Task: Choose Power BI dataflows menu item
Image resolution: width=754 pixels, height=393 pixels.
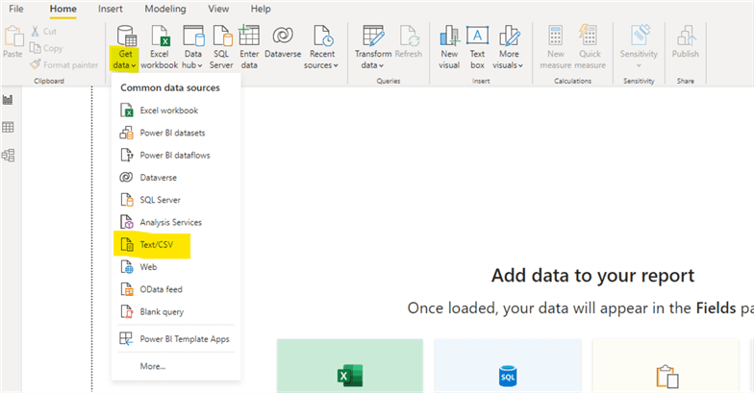Action: [x=176, y=156]
